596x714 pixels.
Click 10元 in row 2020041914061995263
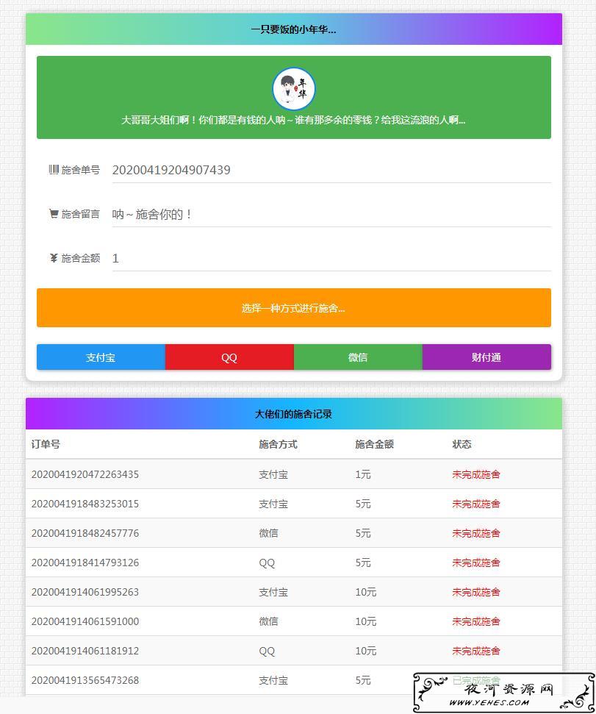(366, 592)
